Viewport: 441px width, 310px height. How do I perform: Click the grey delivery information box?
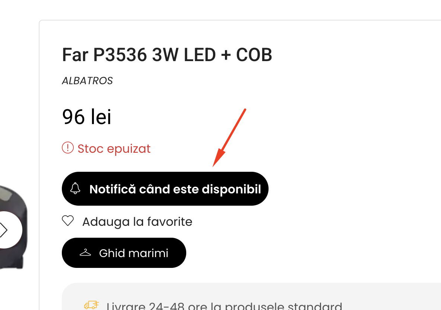click(251, 297)
